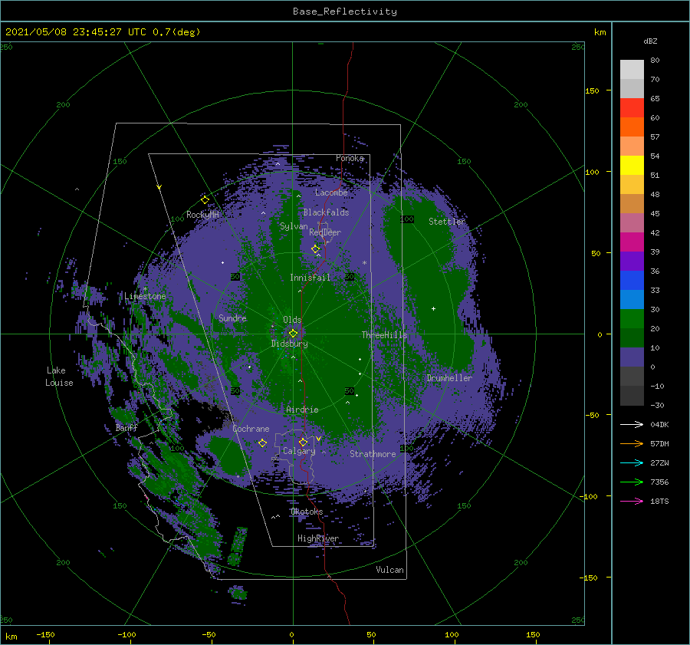
Task: Select the Ponoka city label
Action: coord(350,158)
